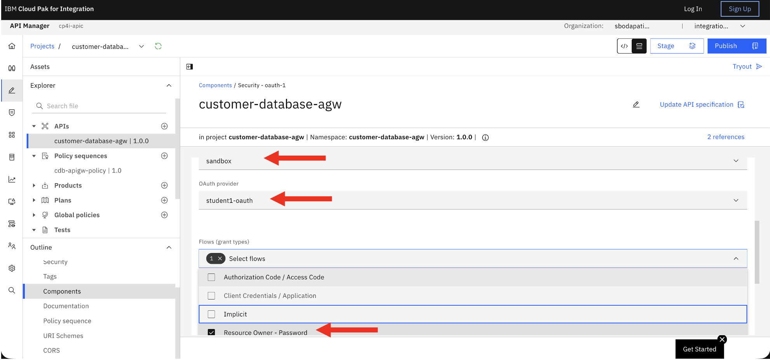
Task: Click Update API specification link
Action: [702, 105]
